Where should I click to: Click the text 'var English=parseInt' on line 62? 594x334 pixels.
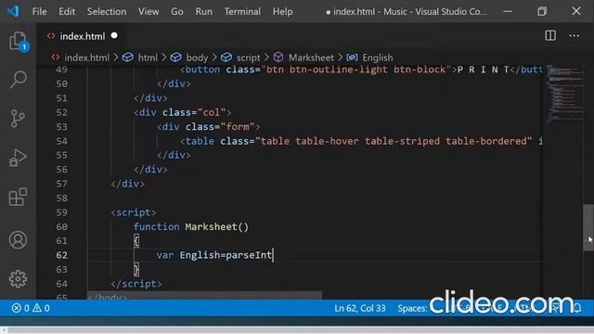[214, 255]
